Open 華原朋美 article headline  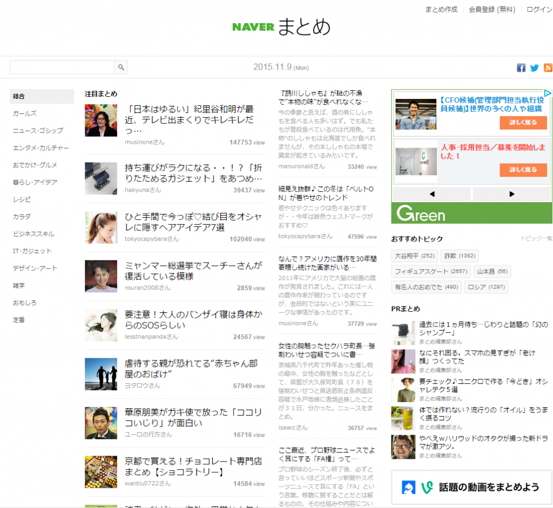click(193, 417)
